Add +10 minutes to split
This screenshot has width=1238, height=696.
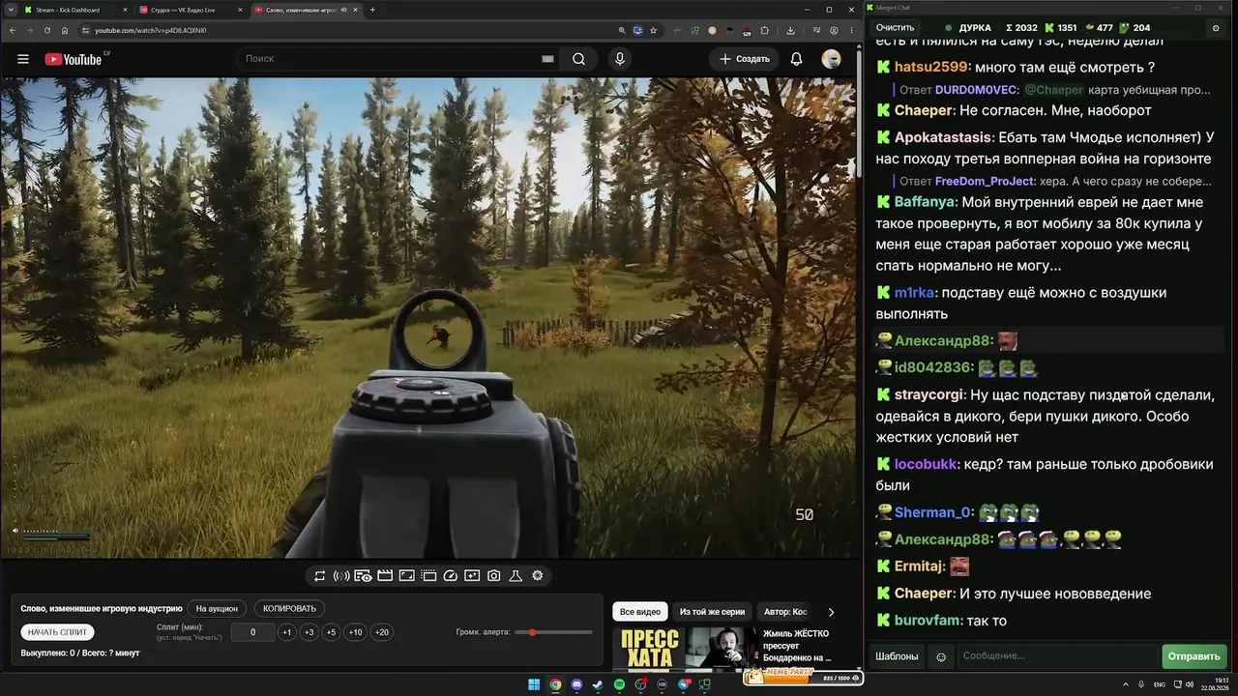pyautogui.click(x=355, y=632)
